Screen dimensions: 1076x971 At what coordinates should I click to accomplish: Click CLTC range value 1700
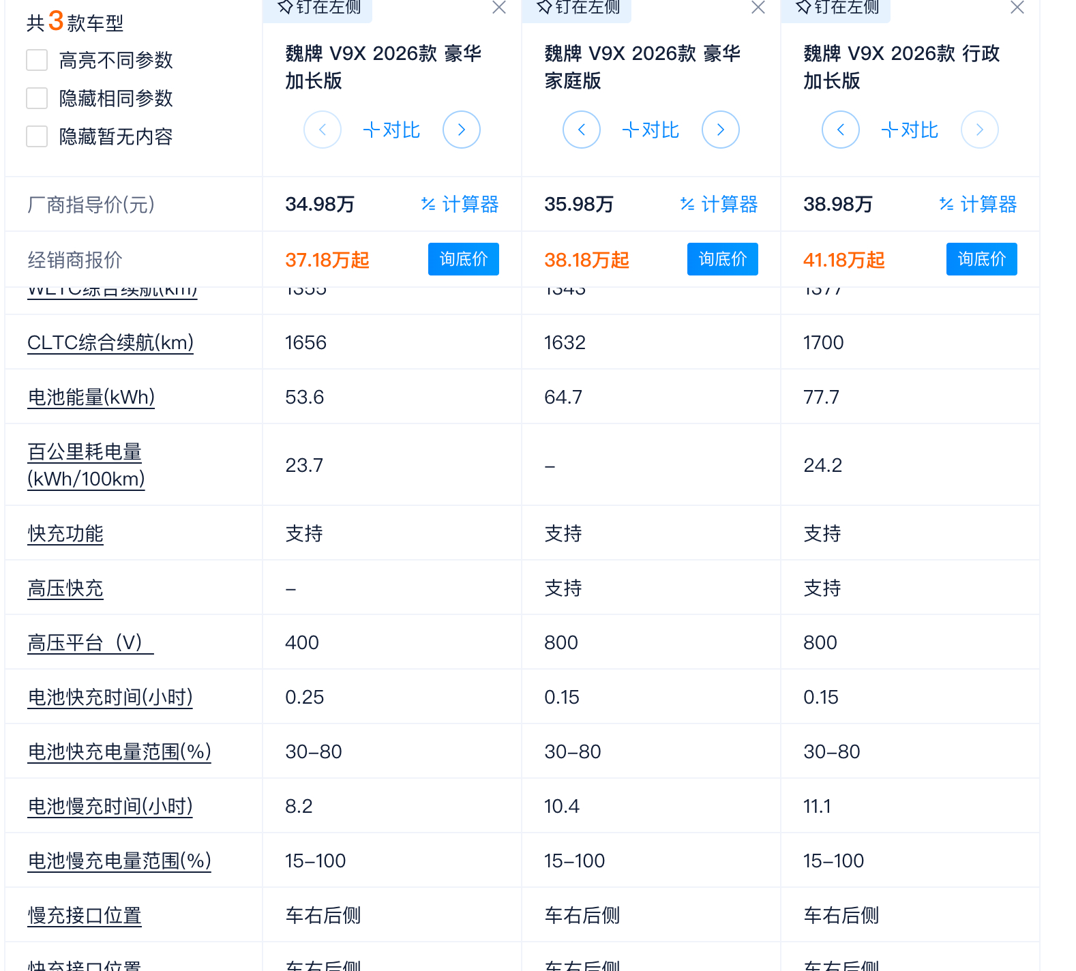824,342
